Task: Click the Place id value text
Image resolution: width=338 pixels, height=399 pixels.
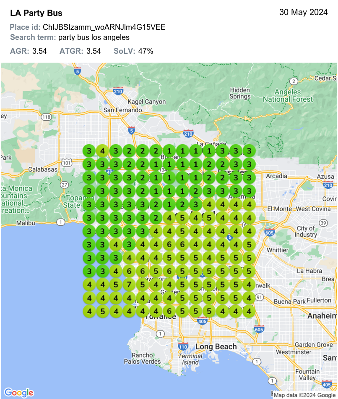Action: click(x=104, y=27)
